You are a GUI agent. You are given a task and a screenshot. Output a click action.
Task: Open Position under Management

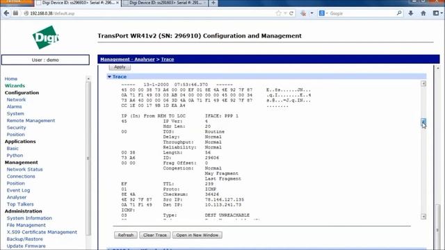tap(15, 183)
